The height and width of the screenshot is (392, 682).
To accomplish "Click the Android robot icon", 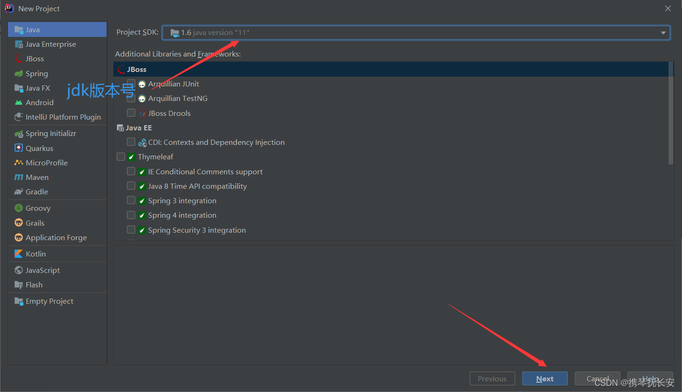I will coord(19,103).
